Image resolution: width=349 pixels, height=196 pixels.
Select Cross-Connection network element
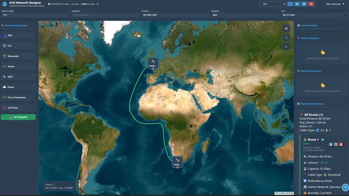point(18,97)
